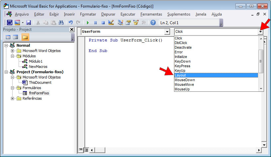Stop execution with the Reset square icon
Image resolution: width=271 pixels, height=157 pixels.
click(103, 23)
